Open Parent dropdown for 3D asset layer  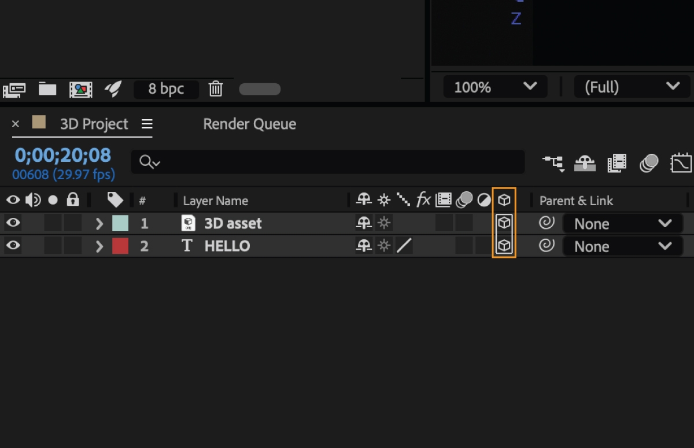[622, 224]
